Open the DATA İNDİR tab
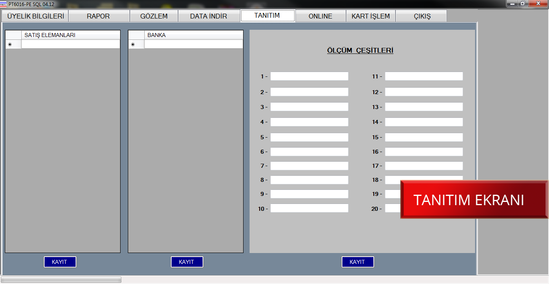 tap(209, 16)
